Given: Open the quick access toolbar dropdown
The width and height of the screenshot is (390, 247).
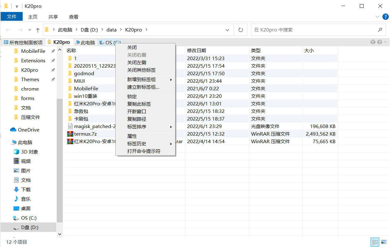Looking at the screenshot, I should coord(17,6).
